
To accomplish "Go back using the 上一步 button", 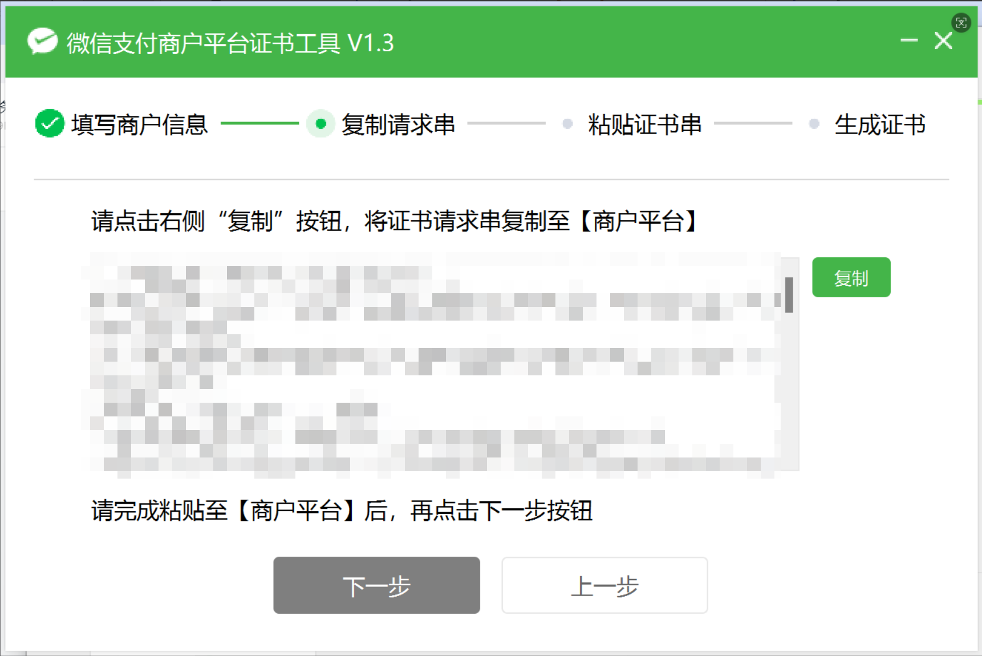I will (x=604, y=585).
